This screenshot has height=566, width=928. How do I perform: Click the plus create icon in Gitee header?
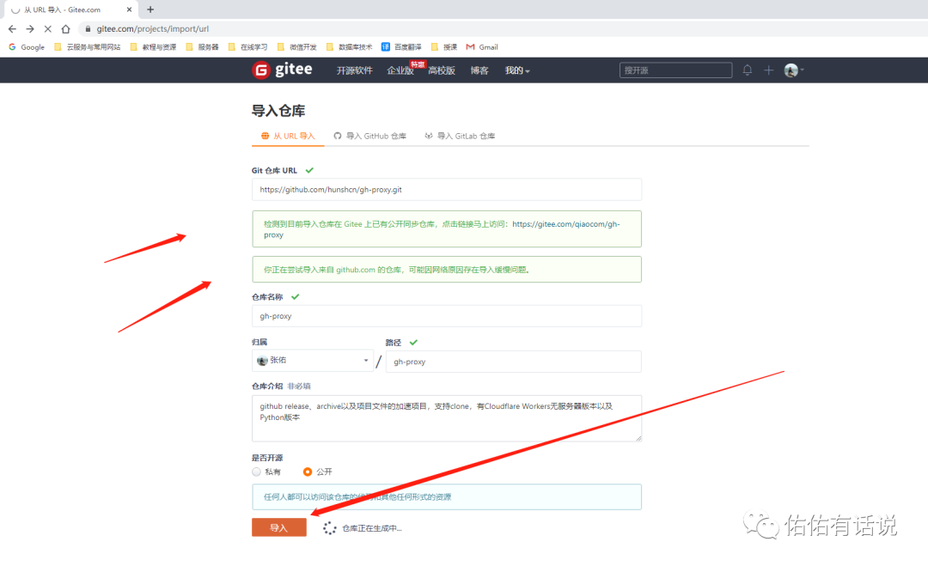point(769,70)
